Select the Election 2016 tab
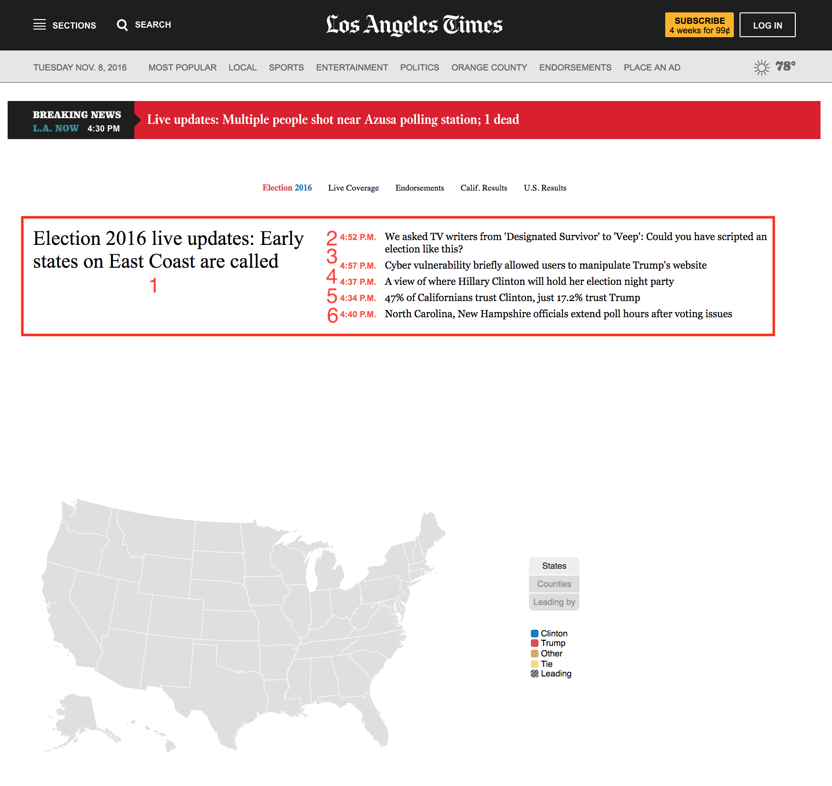The image size is (832, 786). pyautogui.click(x=287, y=188)
